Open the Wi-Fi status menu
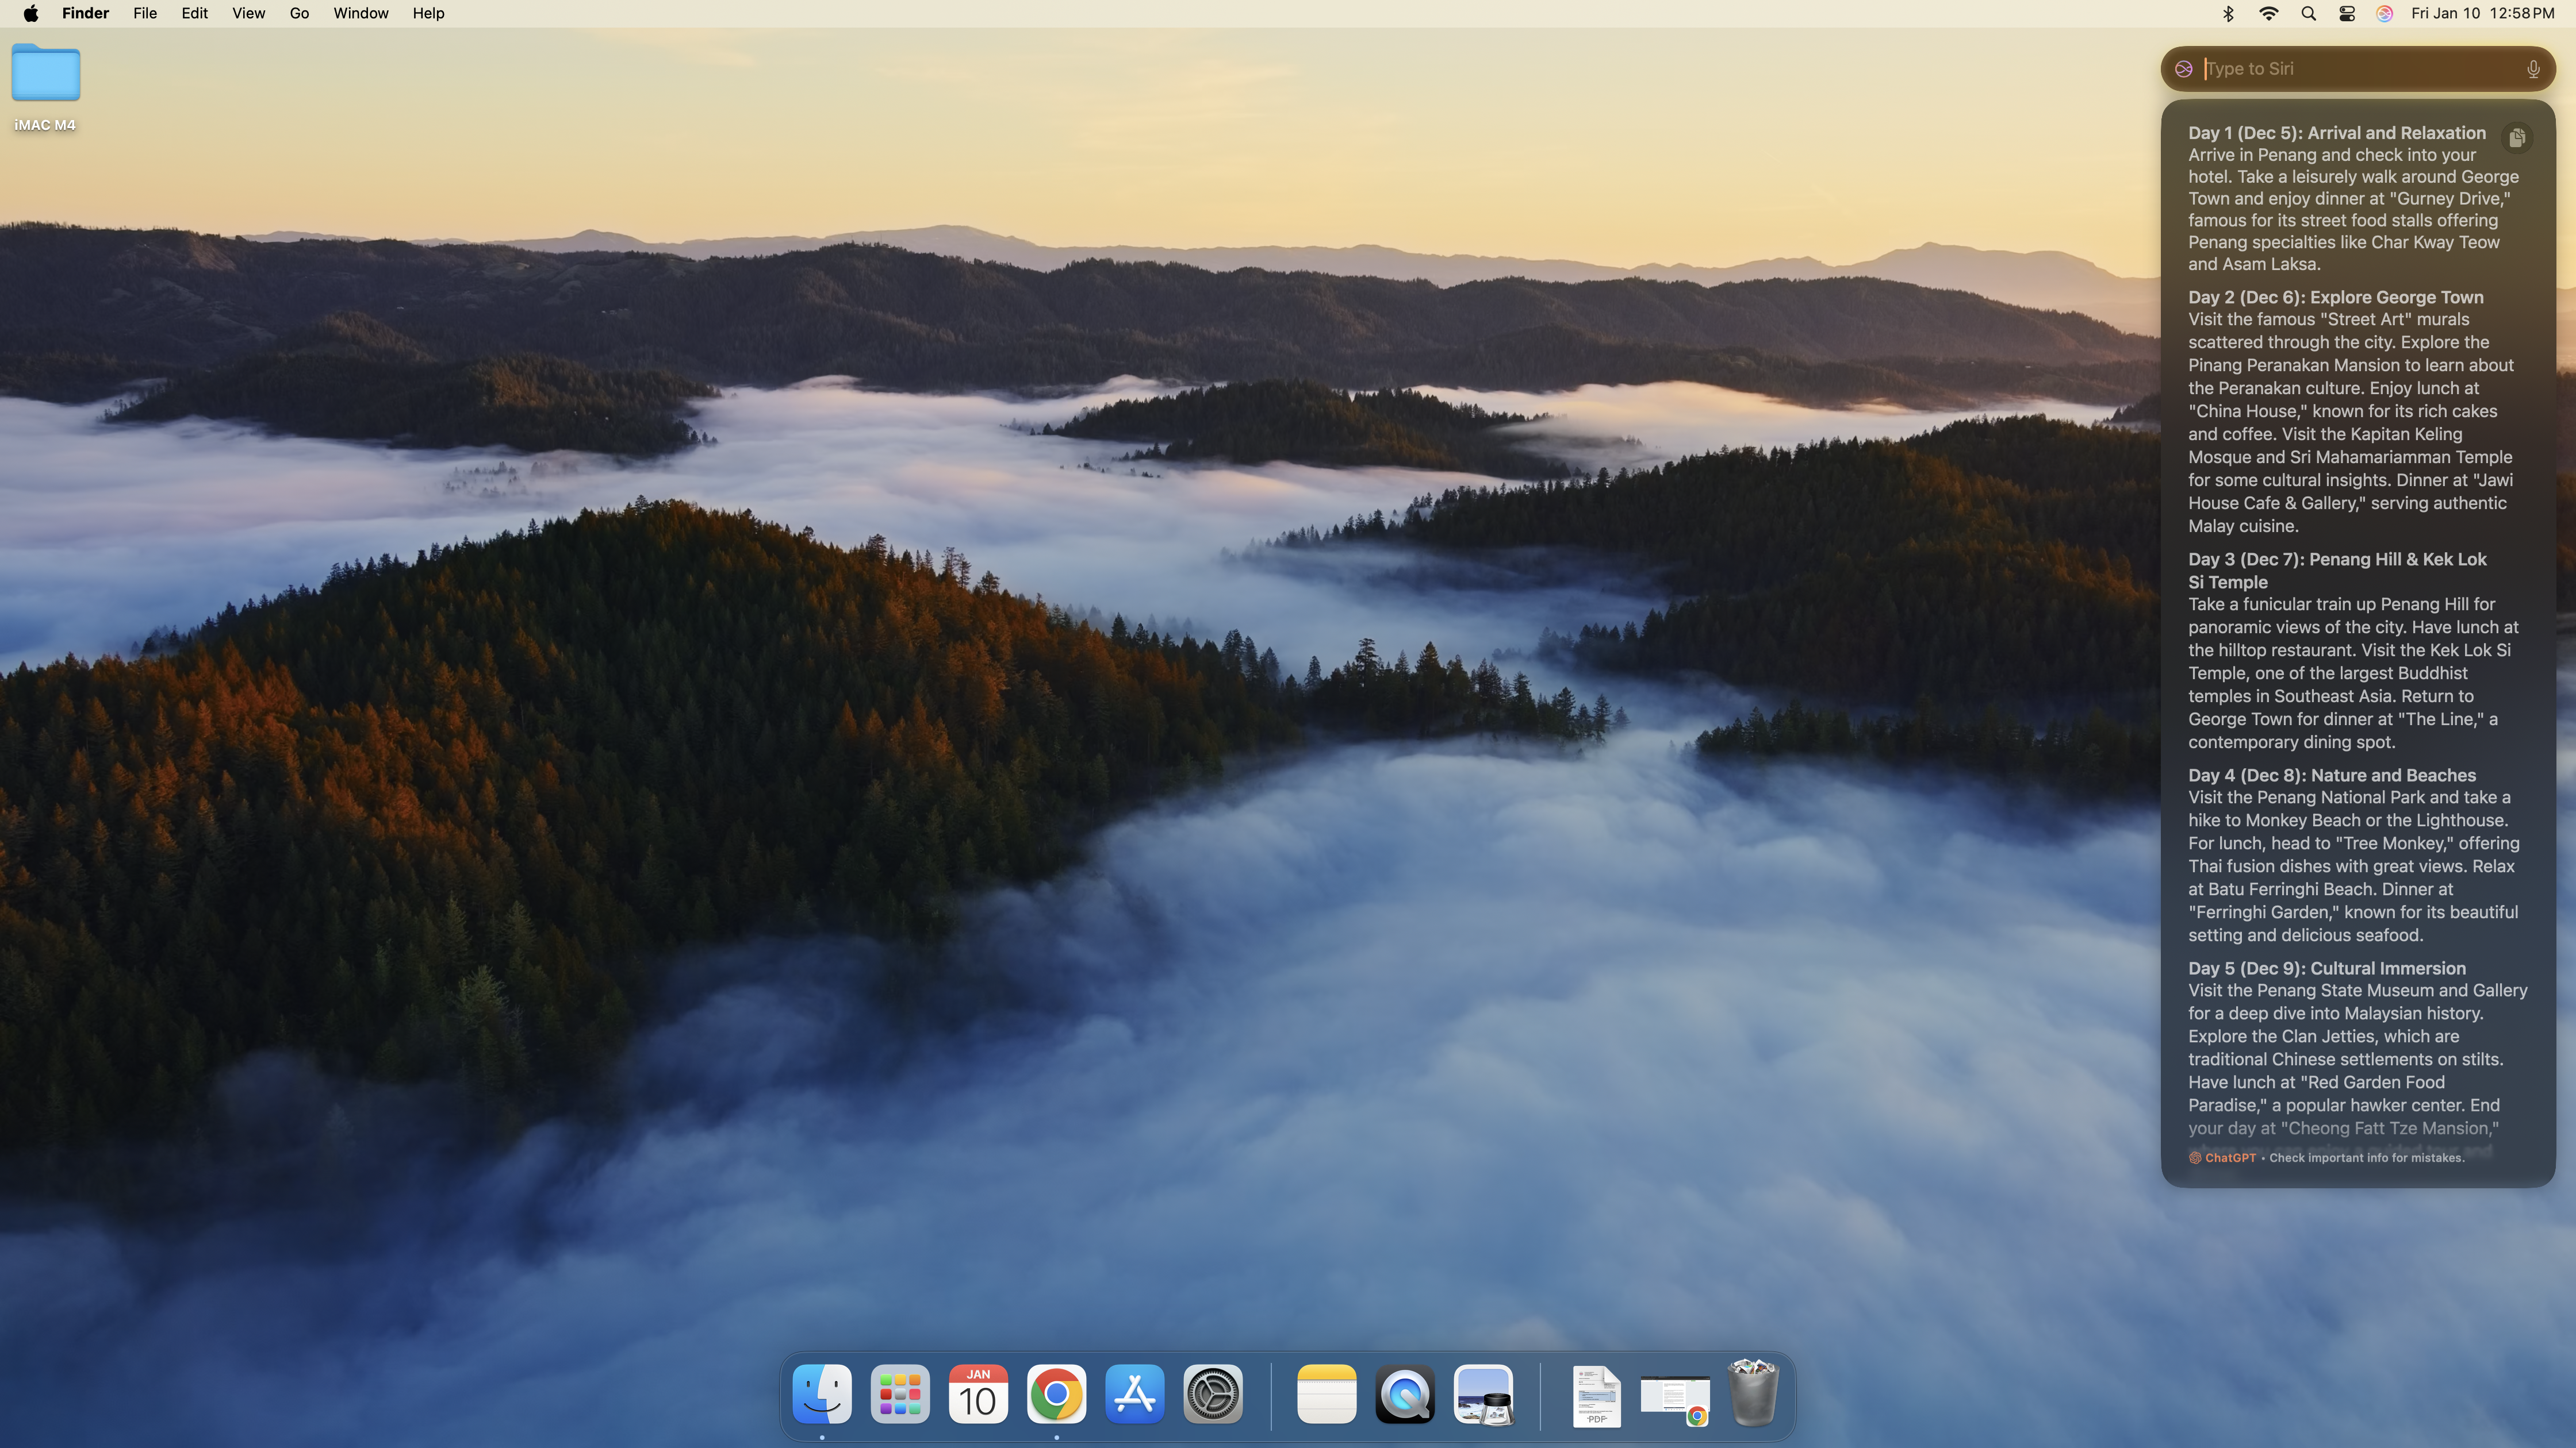The image size is (2576, 1448). click(2268, 13)
